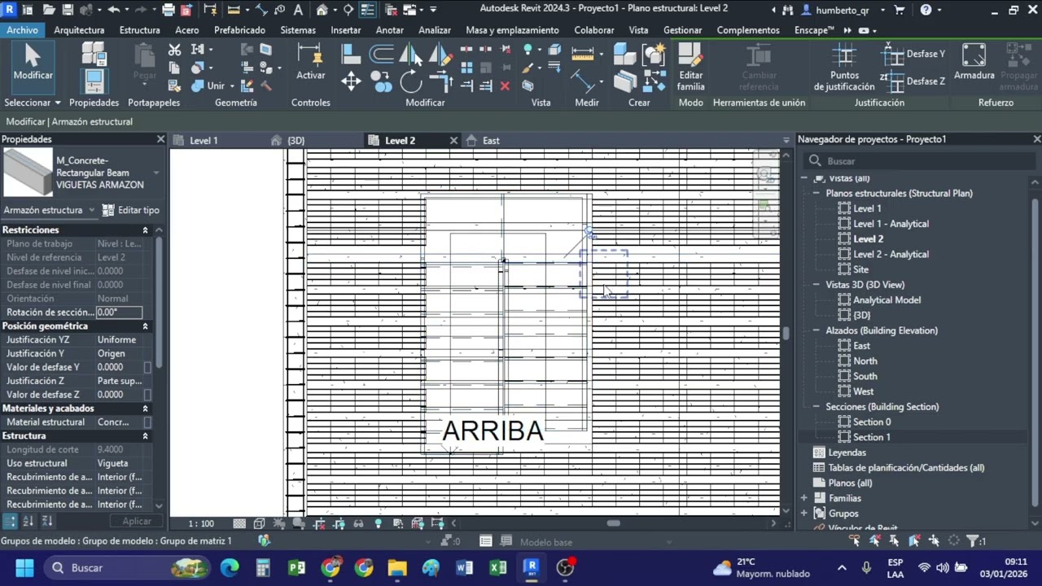
Task: Expand the Familias tree node
Action: (x=804, y=498)
